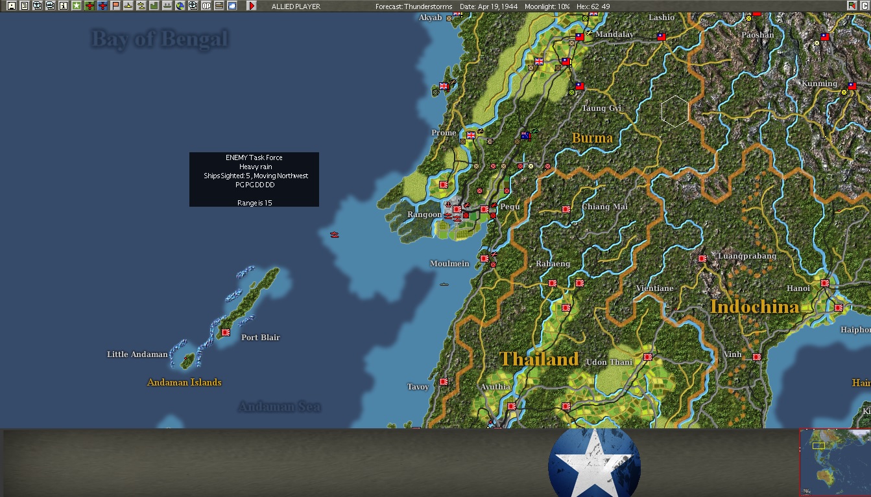871x497 pixels.
Task: Click the globe toolbar icon
Action: (180, 6)
